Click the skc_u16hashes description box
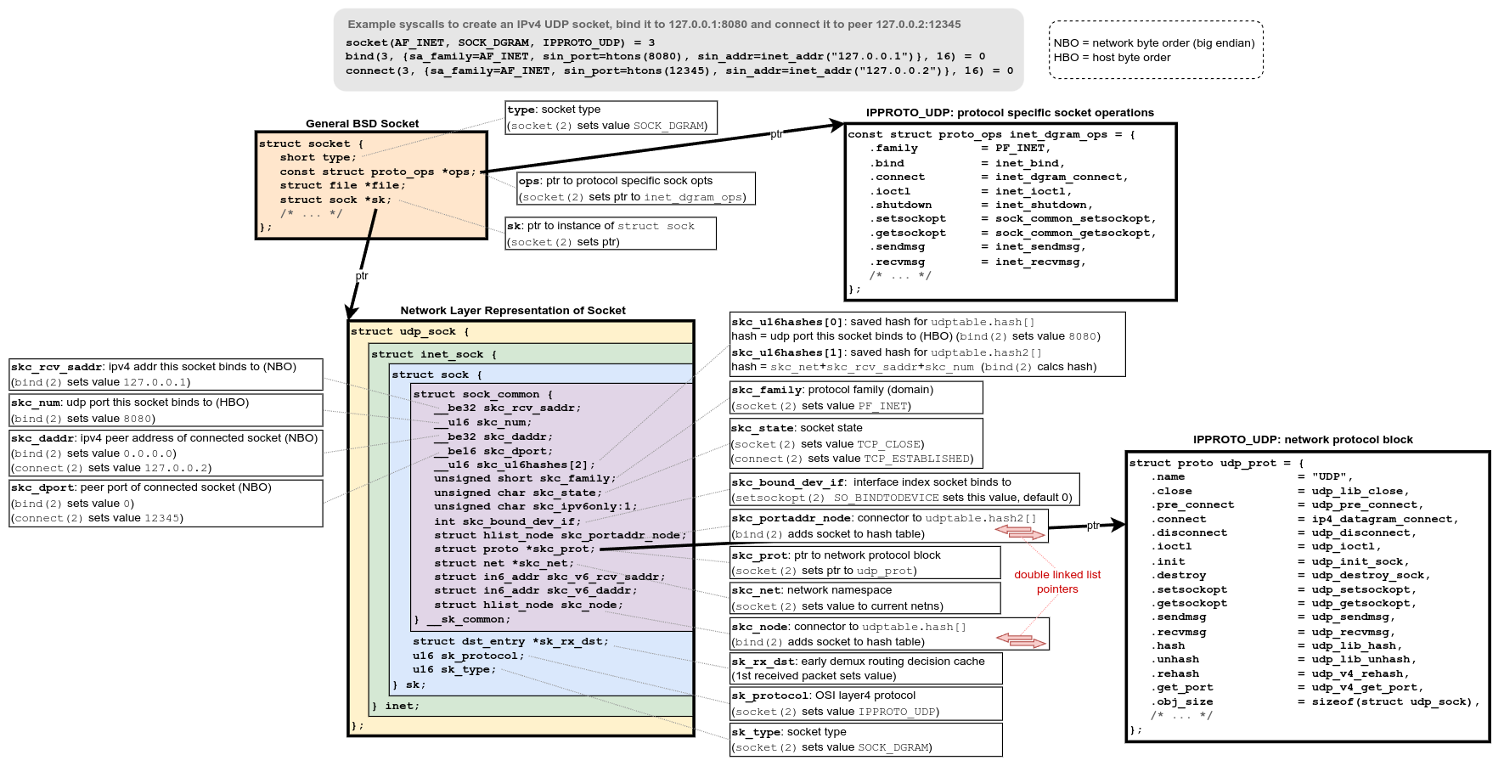The width and height of the screenshot is (1504, 766). click(x=927, y=344)
